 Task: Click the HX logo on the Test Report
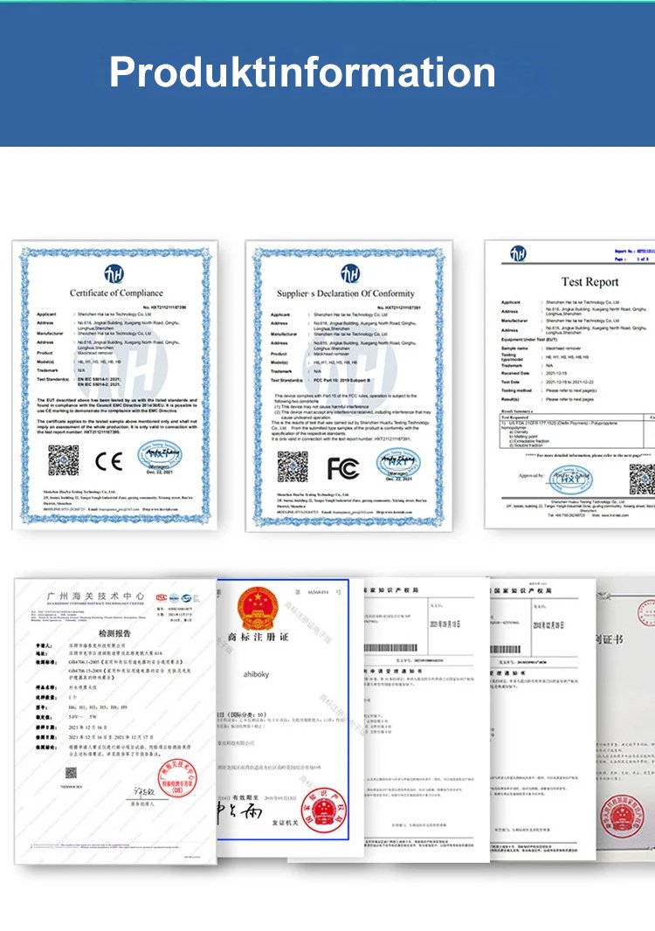518,253
